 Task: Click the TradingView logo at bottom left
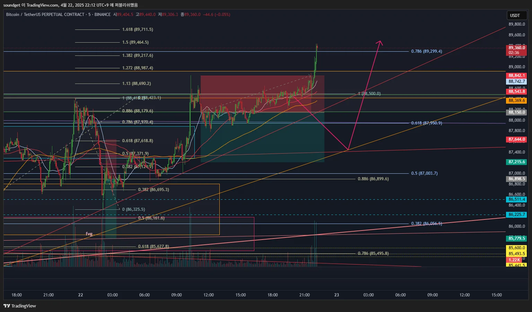(20, 306)
